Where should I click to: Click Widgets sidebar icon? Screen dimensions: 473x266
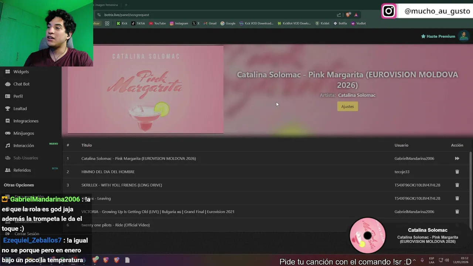pyautogui.click(x=7, y=72)
